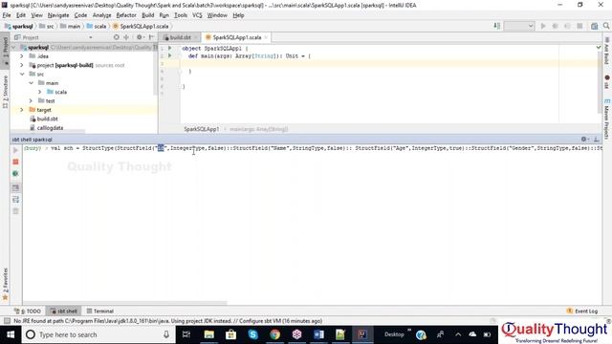612x344 pixels.
Task: Run main method from gutter arrow on line 2
Action: (170, 55)
